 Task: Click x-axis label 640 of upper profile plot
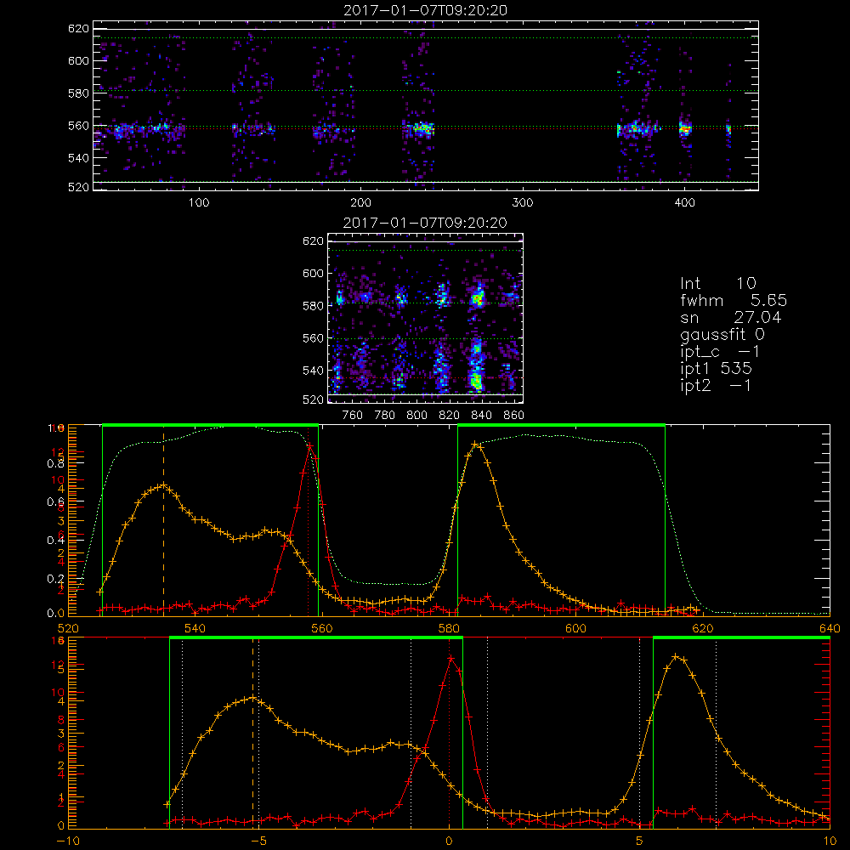830,628
